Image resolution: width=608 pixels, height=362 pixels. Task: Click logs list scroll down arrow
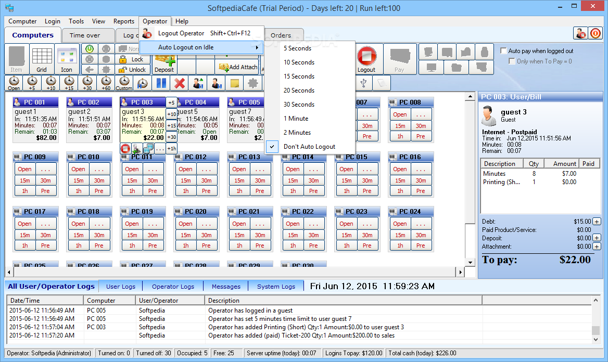[596, 340]
